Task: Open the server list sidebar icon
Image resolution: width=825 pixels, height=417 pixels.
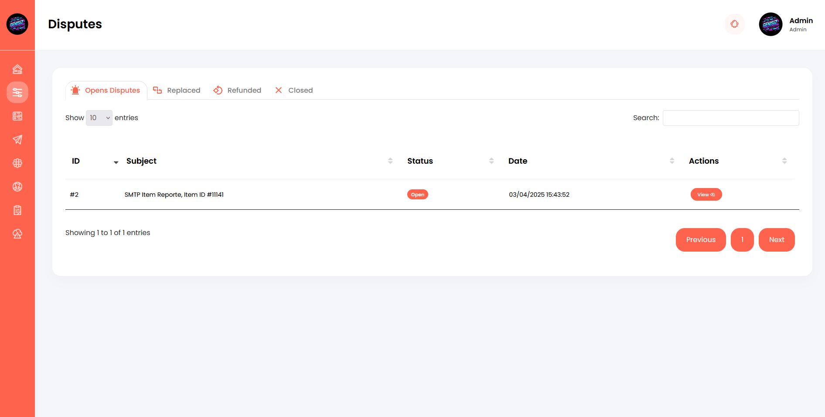Action: tap(17, 116)
